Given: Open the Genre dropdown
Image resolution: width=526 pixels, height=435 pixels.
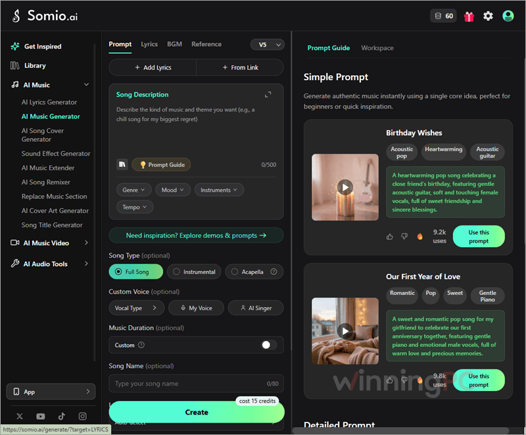Looking at the screenshot, I should pyautogui.click(x=134, y=190).
